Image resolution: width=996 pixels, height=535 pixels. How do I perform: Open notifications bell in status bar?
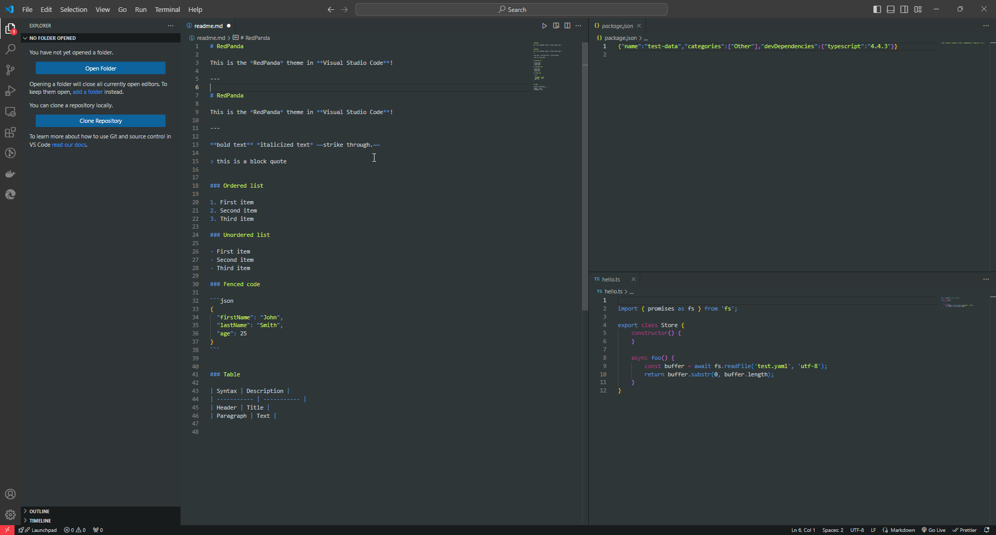[987, 530]
